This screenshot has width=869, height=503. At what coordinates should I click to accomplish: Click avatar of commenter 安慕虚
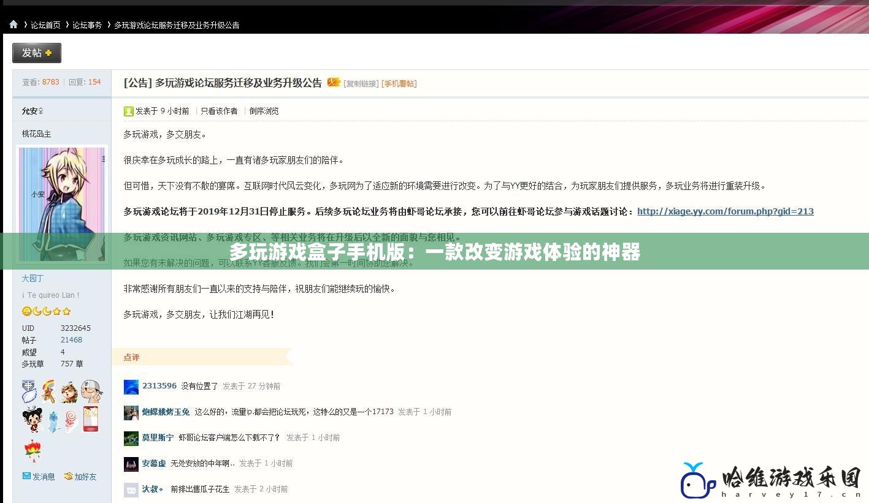[x=131, y=464]
